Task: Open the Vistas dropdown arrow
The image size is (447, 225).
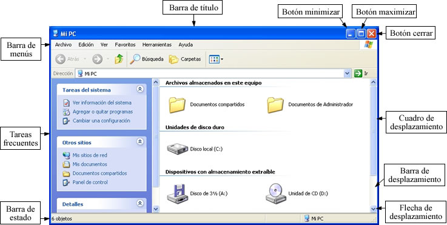Action: click(x=222, y=59)
